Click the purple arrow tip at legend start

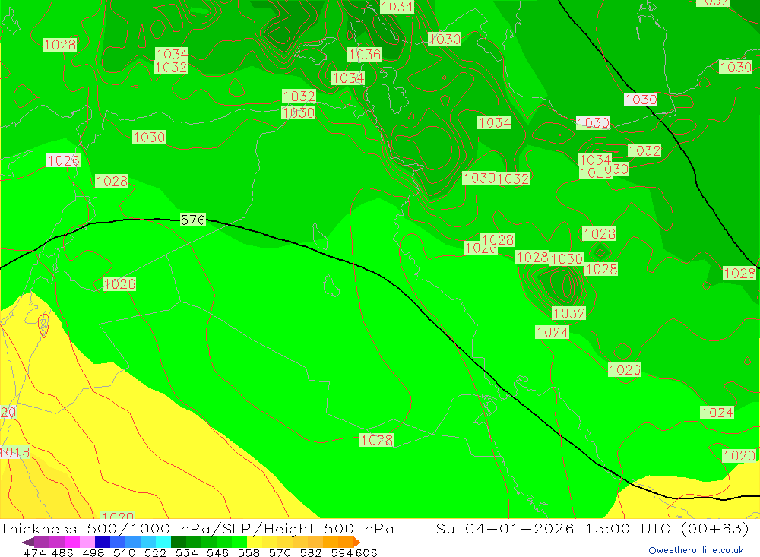point(27,543)
